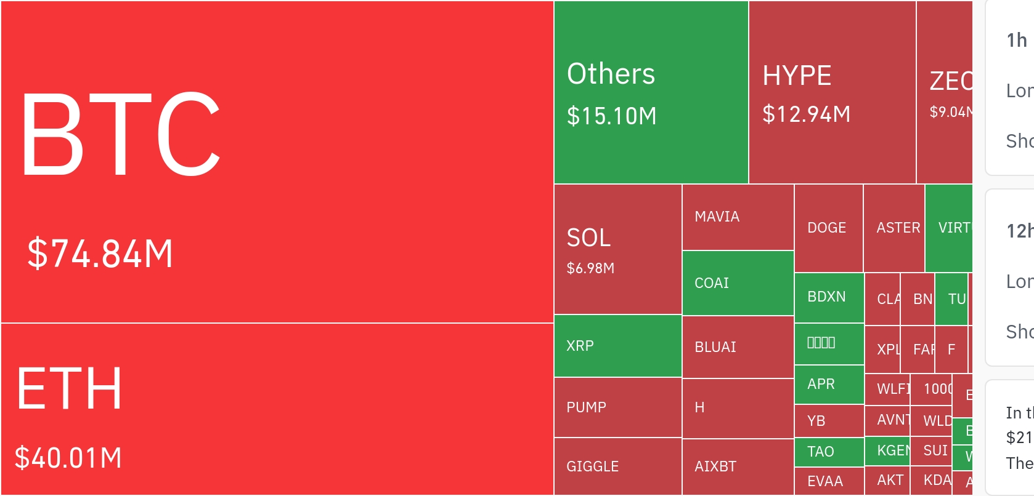Screen dimensions: 1034x496
Task: Select the green TAO tile
Action: coord(829,452)
